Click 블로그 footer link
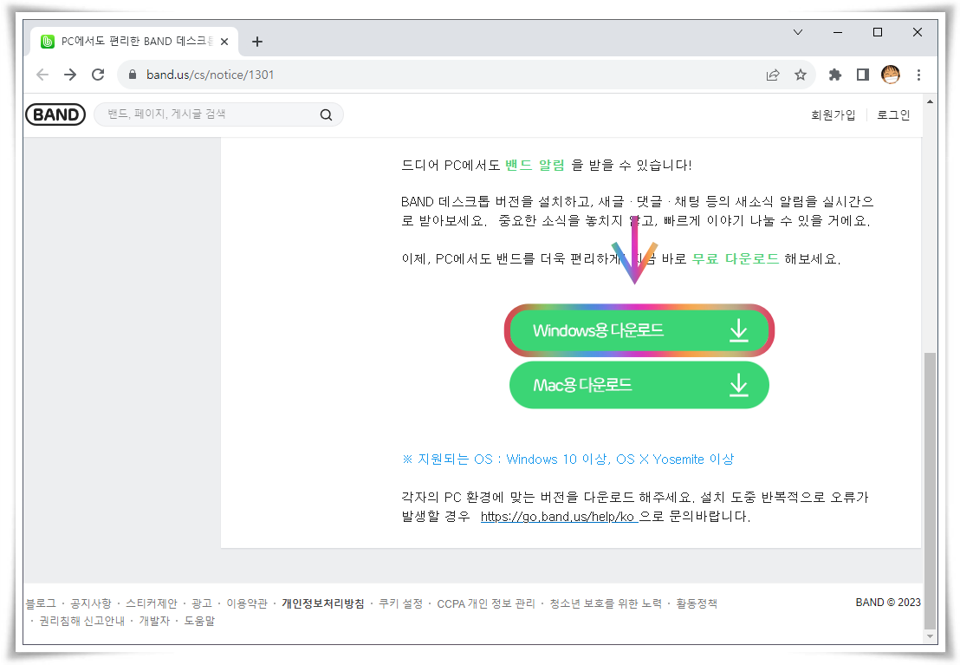Viewport: 960px width, 665px height. click(41, 603)
